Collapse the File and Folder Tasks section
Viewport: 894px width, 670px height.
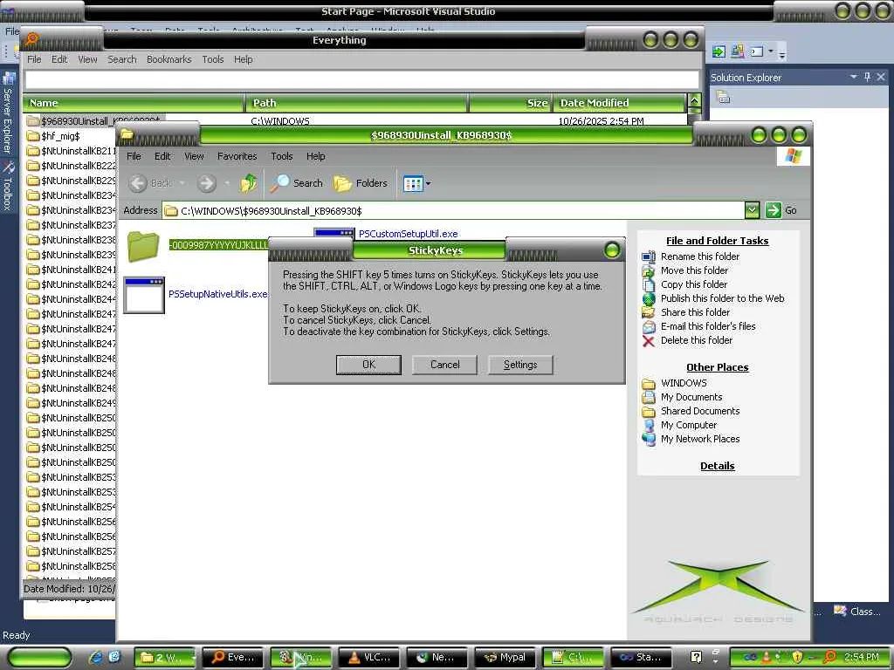coord(718,241)
